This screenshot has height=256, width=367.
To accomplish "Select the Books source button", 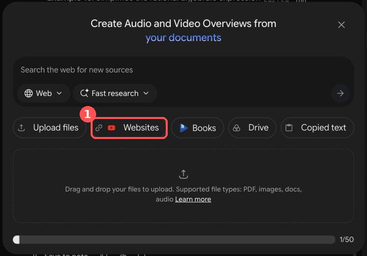I will pyautogui.click(x=197, y=128).
